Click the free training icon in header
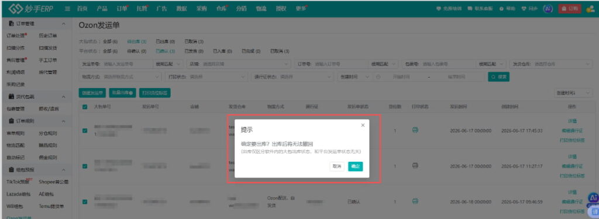 pos(438,8)
